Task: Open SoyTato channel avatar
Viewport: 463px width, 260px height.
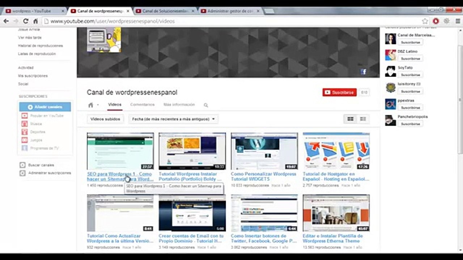Action: point(390,71)
